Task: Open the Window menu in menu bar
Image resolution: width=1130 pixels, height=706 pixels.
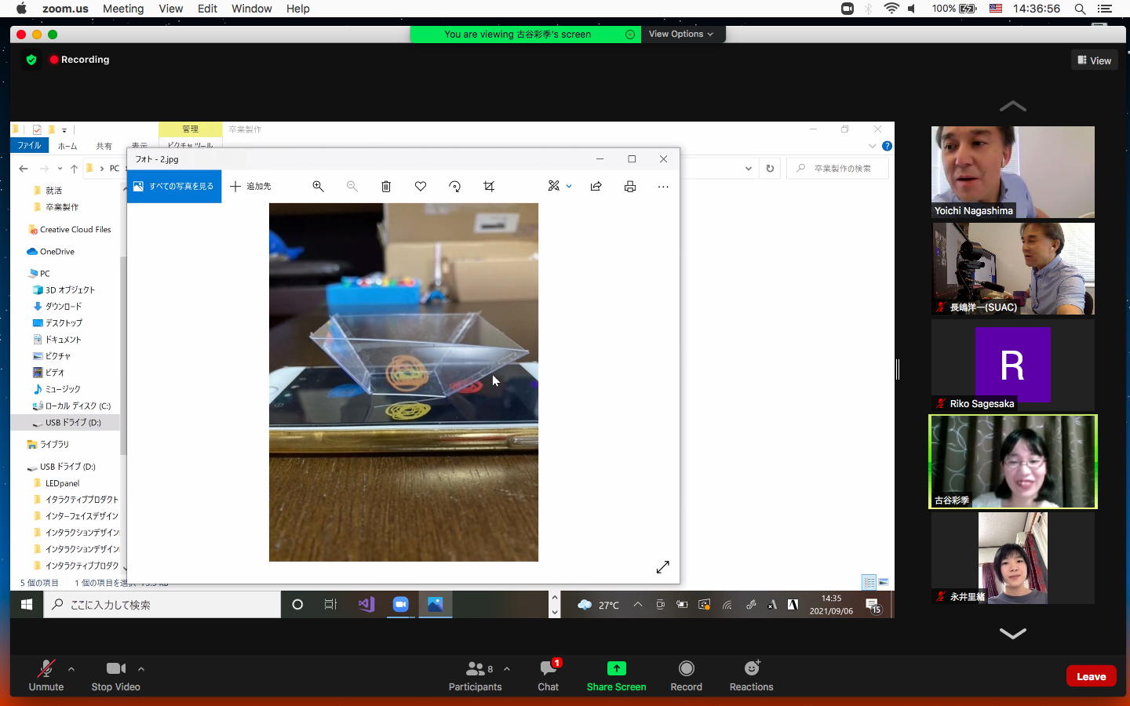Action: coord(252,9)
